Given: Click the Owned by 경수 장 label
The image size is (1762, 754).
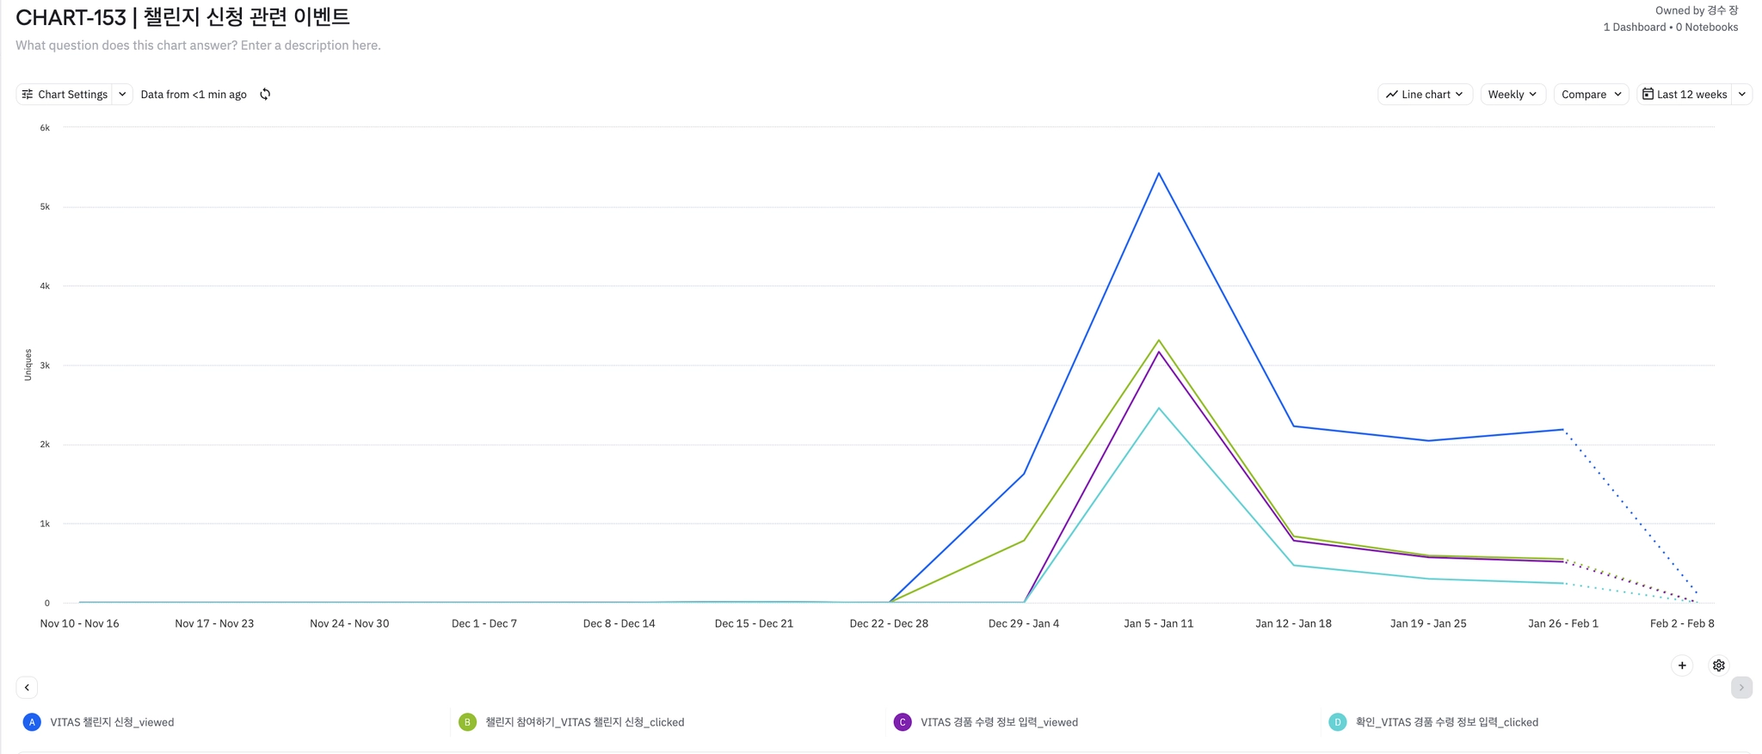Looking at the screenshot, I should click(1697, 10).
